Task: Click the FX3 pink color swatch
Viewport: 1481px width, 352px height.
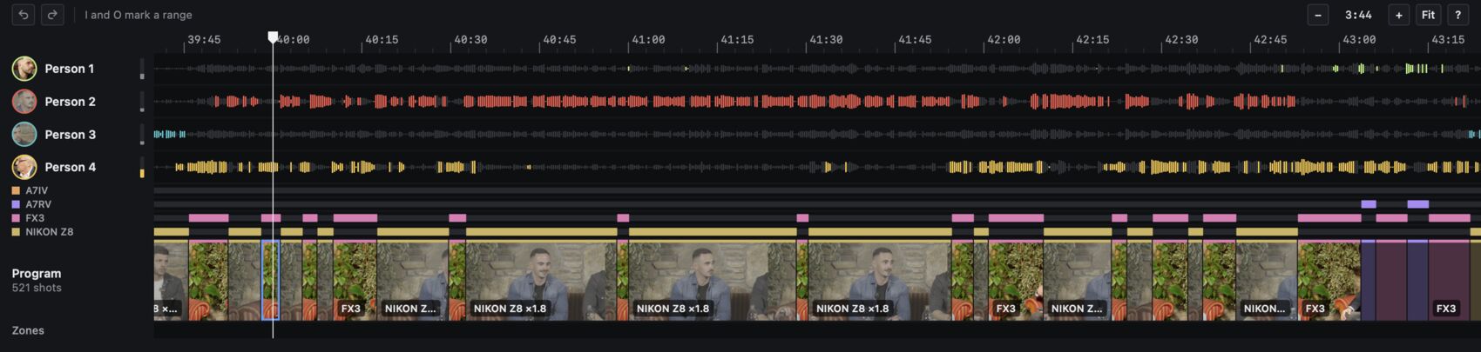Action: click(16, 218)
